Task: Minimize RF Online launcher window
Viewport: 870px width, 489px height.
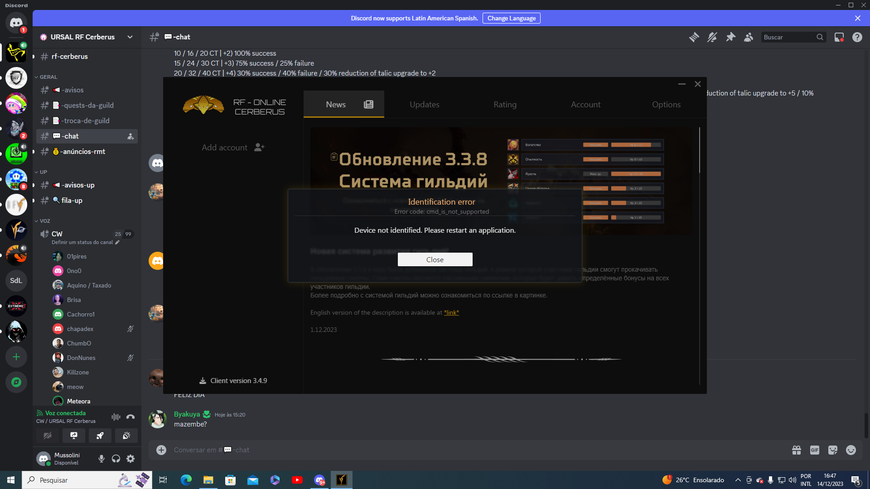Action: tap(681, 84)
